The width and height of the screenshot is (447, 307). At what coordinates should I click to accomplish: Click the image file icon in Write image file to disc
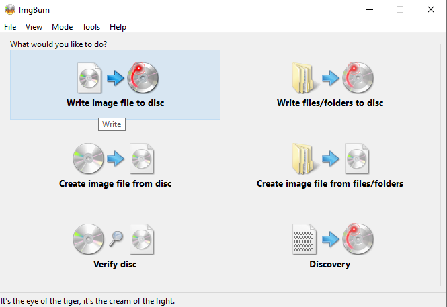(89, 78)
